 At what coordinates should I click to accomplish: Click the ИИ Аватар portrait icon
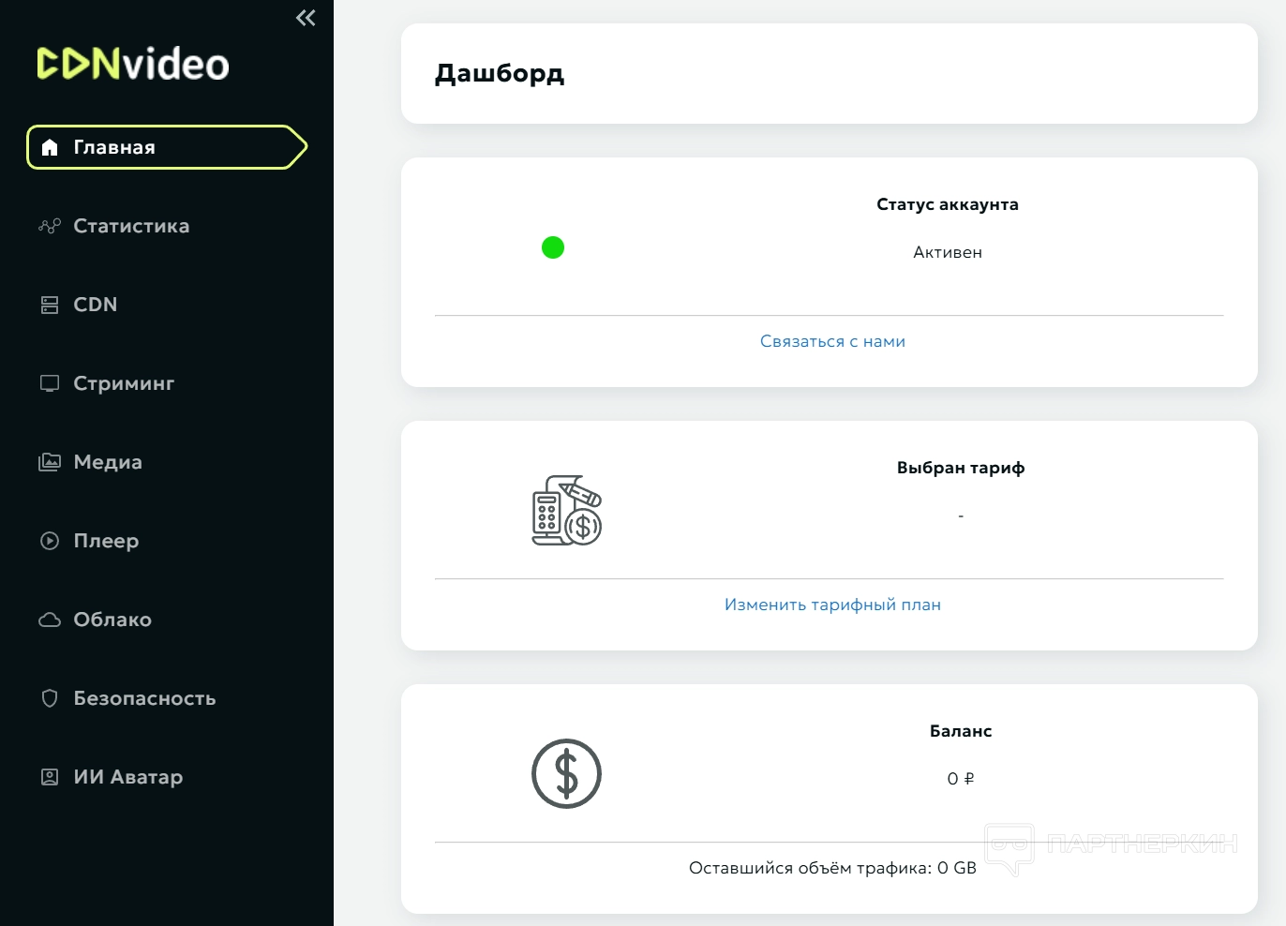50,777
